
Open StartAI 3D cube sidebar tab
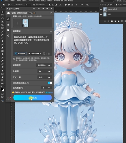[8, 25]
